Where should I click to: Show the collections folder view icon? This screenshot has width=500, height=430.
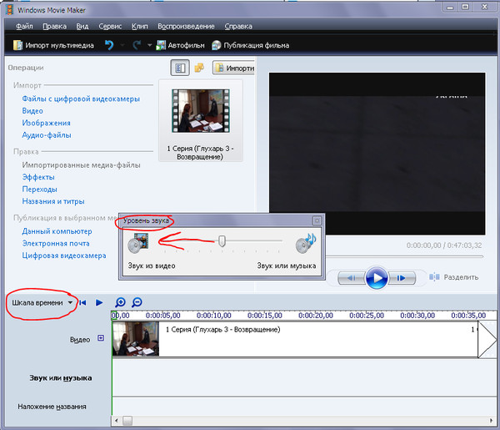(199, 68)
